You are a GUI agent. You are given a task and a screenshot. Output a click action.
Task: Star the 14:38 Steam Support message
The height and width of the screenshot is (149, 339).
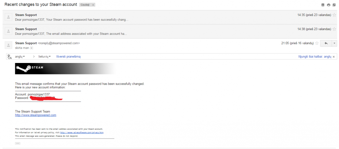(x=334, y=29)
